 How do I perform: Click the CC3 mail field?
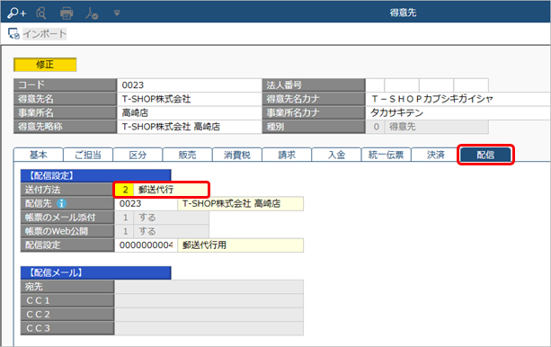point(209,328)
